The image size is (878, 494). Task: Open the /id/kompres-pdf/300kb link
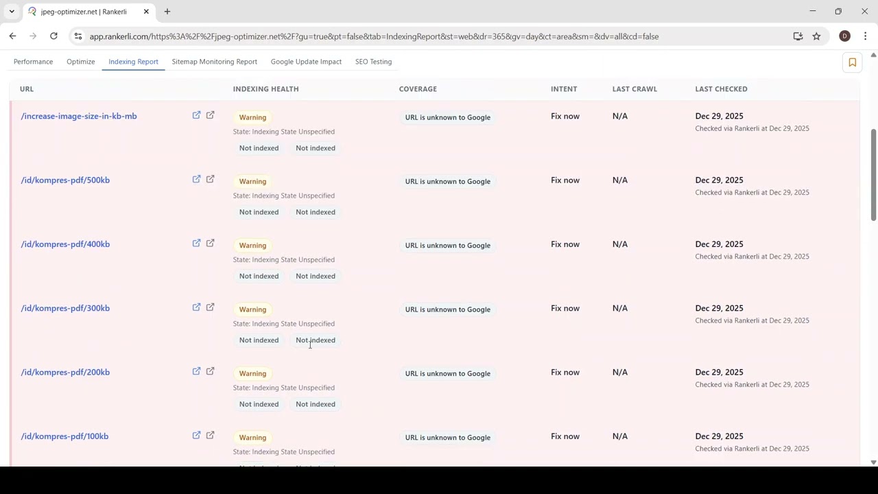[x=65, y=308]
